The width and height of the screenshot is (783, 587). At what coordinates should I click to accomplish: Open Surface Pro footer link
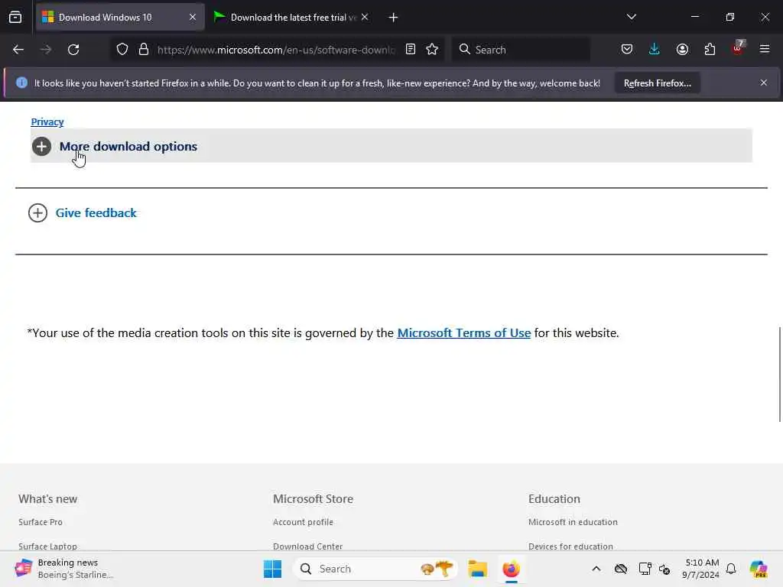pos(41,522)
